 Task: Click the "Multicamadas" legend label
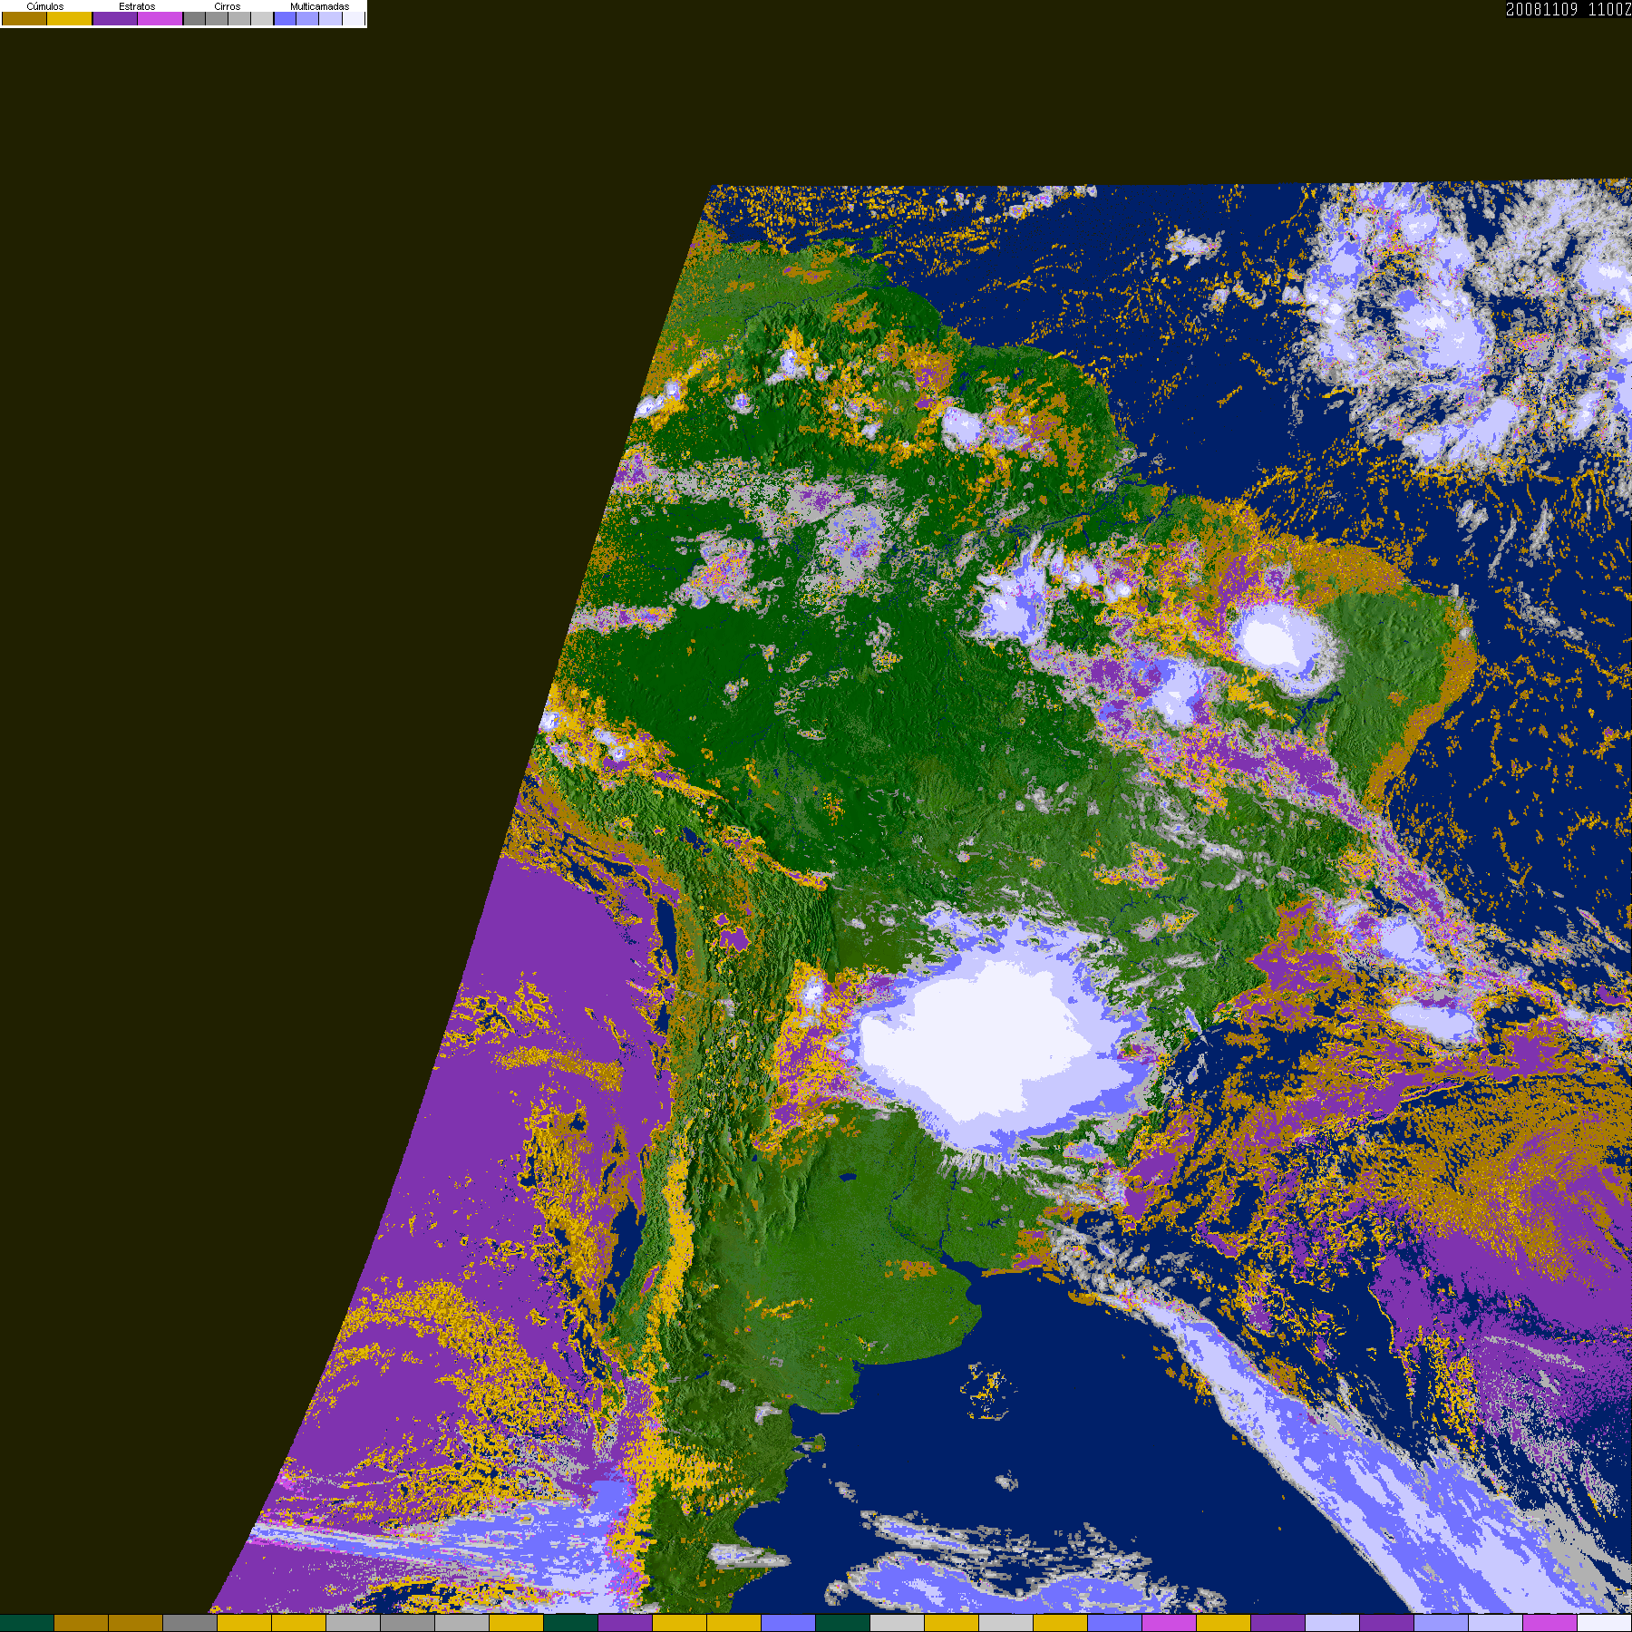point(319,6)
